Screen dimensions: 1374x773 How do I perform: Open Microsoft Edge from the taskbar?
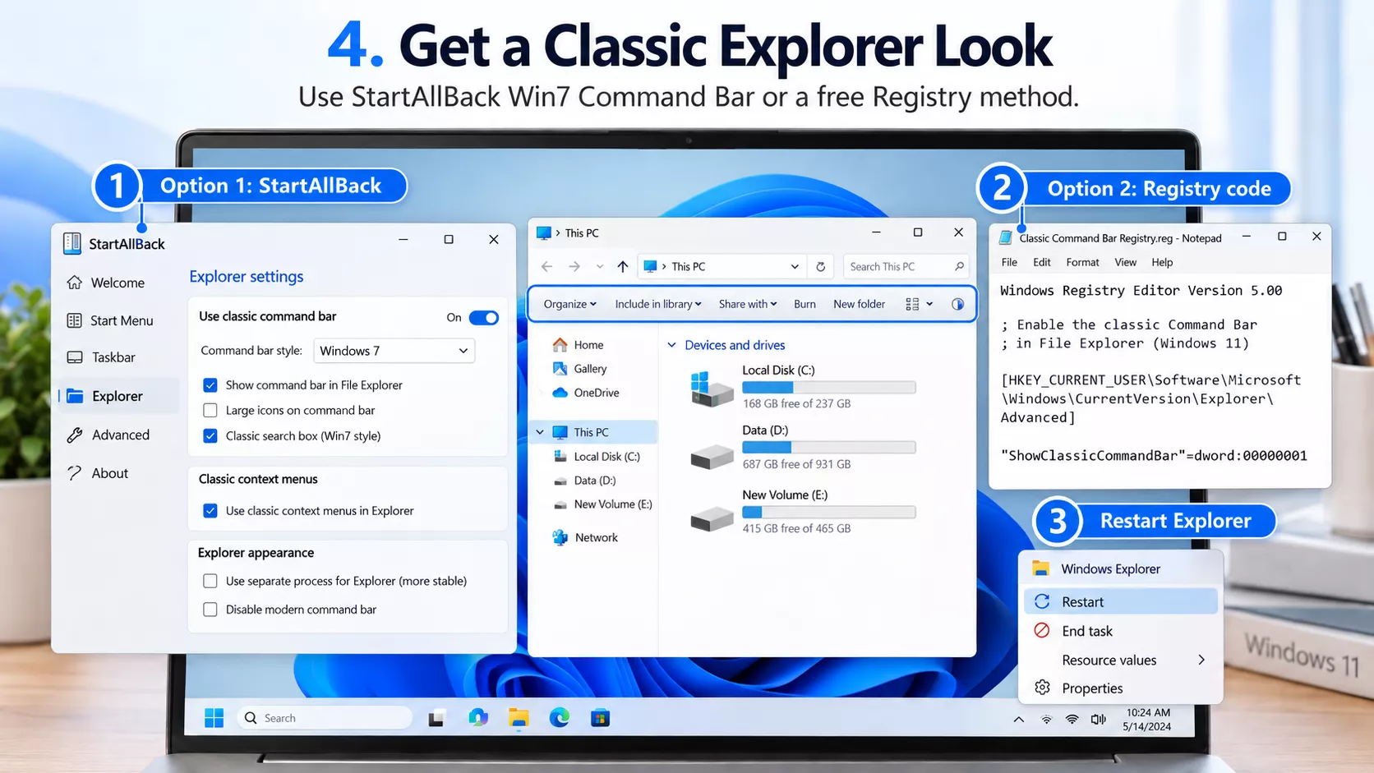pyautogui.click(x=560, y=718)
